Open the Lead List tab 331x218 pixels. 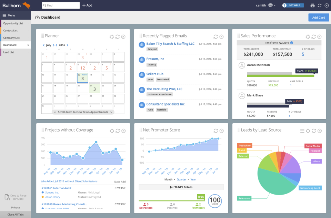click(16, 52)
